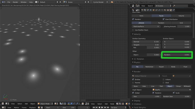Viewport: 195px width, 109px height.
Task: Select the rotate manipulator arc icon
Action: (74, 104)
